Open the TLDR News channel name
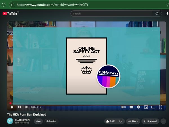 pos(21,120)
